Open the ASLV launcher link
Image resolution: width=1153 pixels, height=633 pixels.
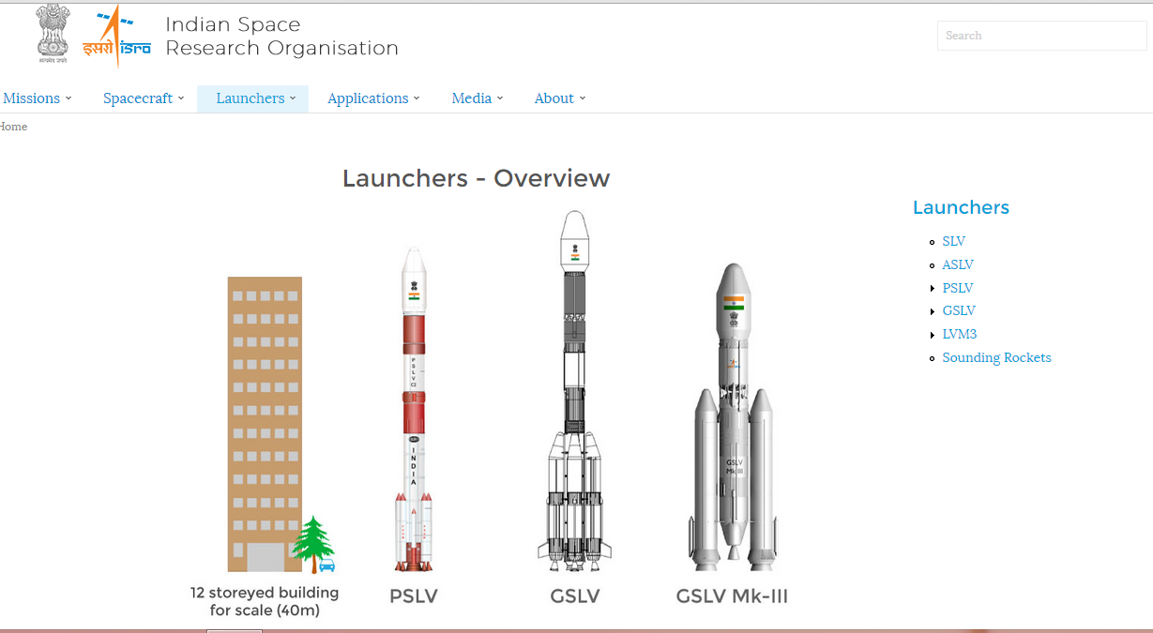click(x=958, y=264)
